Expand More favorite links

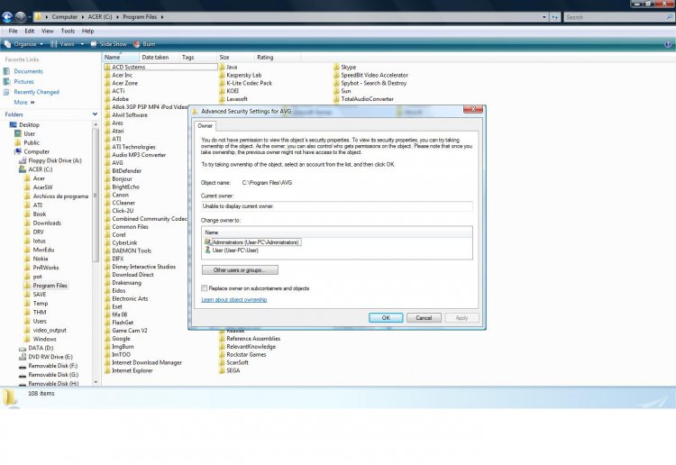click(24, 102)
